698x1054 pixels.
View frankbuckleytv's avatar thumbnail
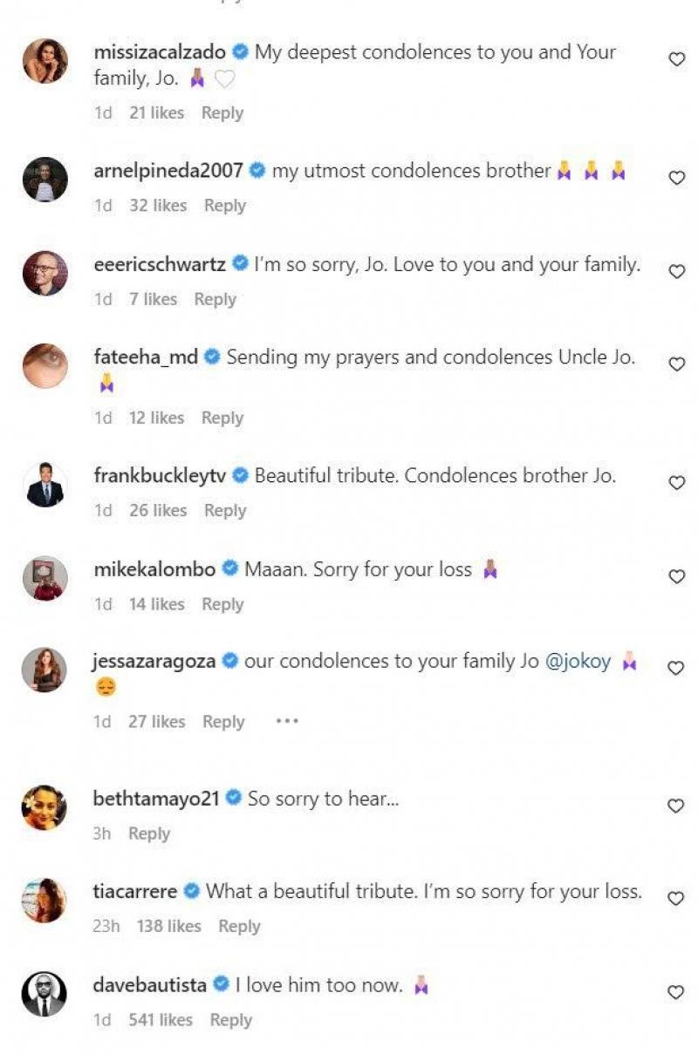[x=44, y=483]
